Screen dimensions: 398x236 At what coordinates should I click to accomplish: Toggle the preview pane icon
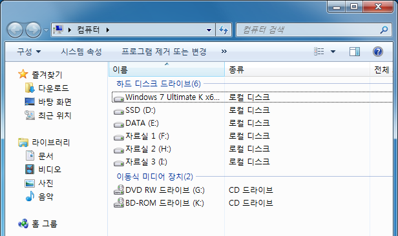[355, 52]
